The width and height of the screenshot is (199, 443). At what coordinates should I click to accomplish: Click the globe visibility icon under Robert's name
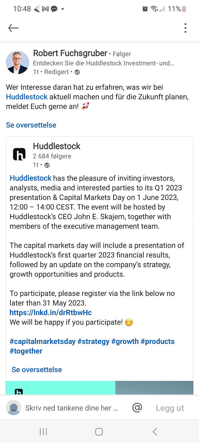[x=77, y=72]
